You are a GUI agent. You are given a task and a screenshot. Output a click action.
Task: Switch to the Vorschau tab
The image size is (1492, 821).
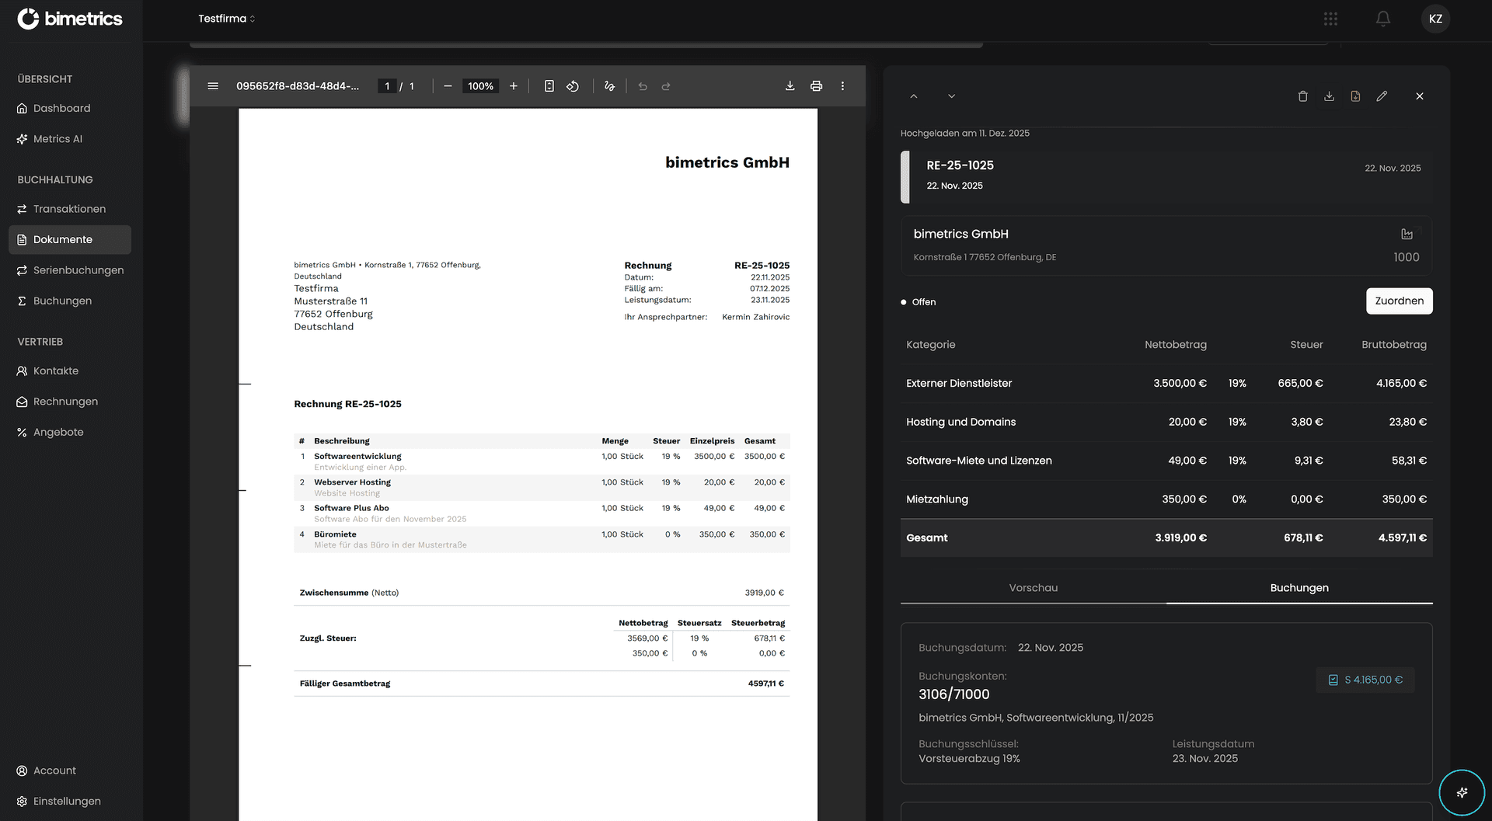tap(1033, 588)
